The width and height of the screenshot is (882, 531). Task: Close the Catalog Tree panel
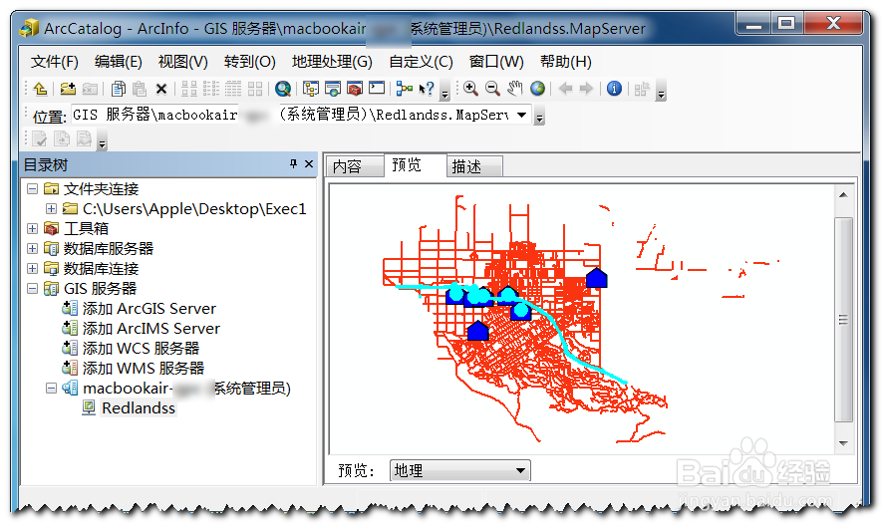(x=309, y=163)
